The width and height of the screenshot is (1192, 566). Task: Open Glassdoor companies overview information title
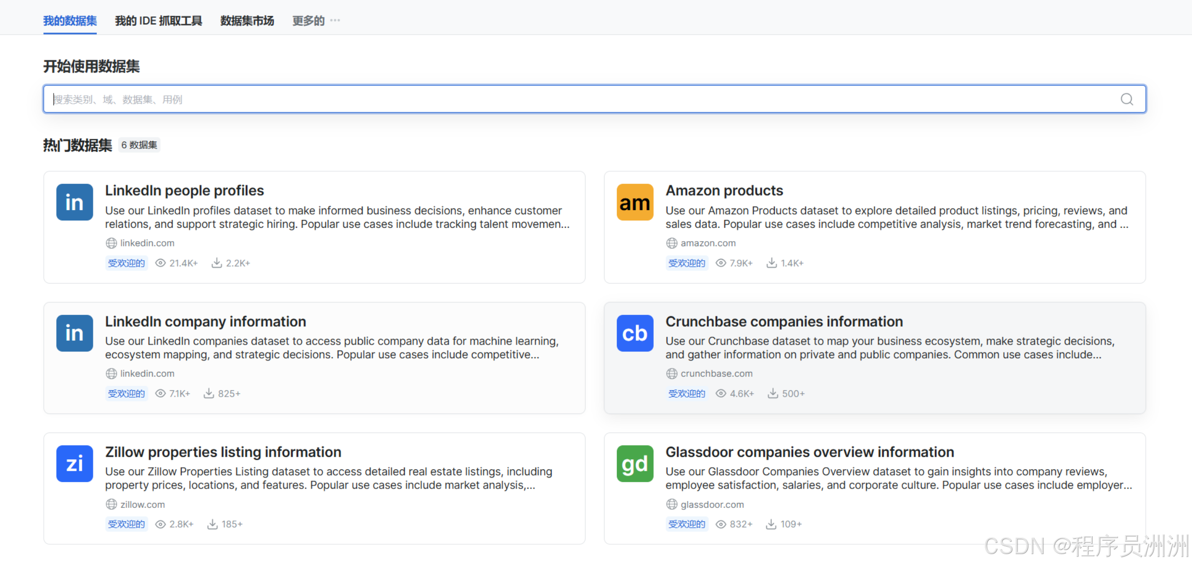click(810, 452)
